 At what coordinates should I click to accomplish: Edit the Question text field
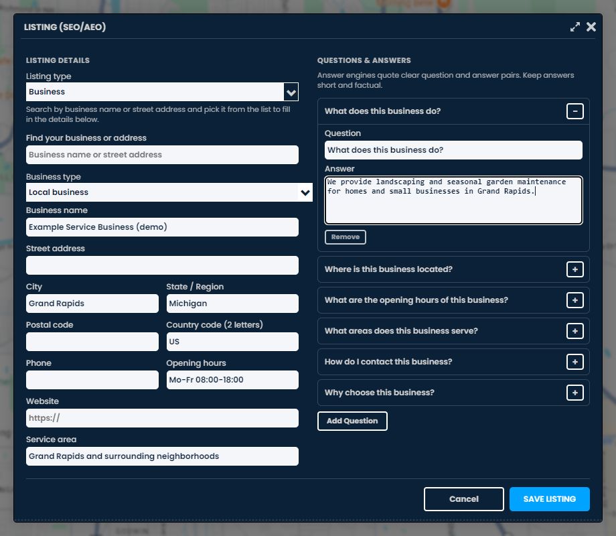click(x=453, y=150)
